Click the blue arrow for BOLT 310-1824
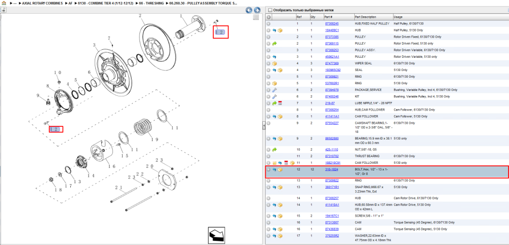The height and width of the screenshot is (245, 509). (274, 169)
